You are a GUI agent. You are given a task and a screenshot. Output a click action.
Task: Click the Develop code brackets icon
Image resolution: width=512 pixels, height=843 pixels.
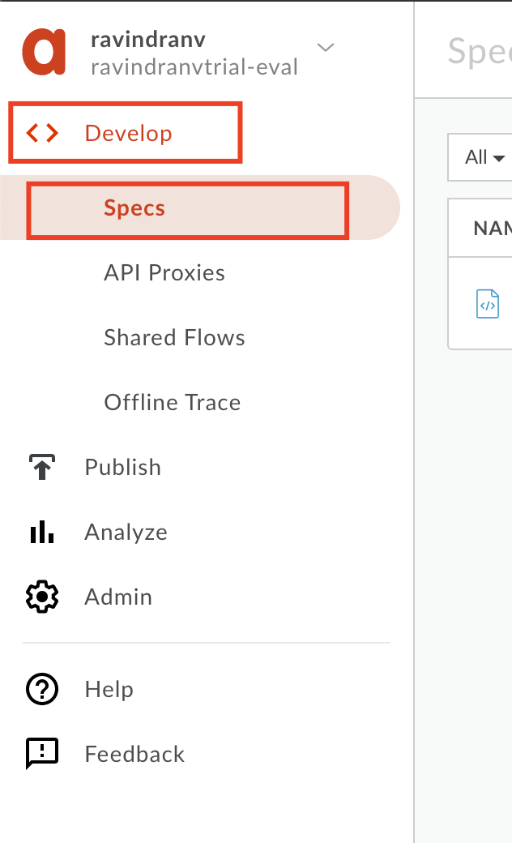(42, 133)
